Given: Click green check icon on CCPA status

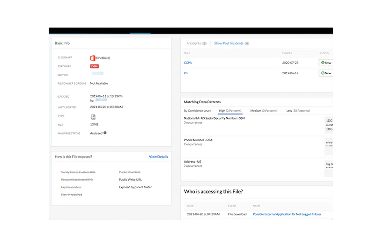Looking at the screenshot, I should (x=323, y=63).
